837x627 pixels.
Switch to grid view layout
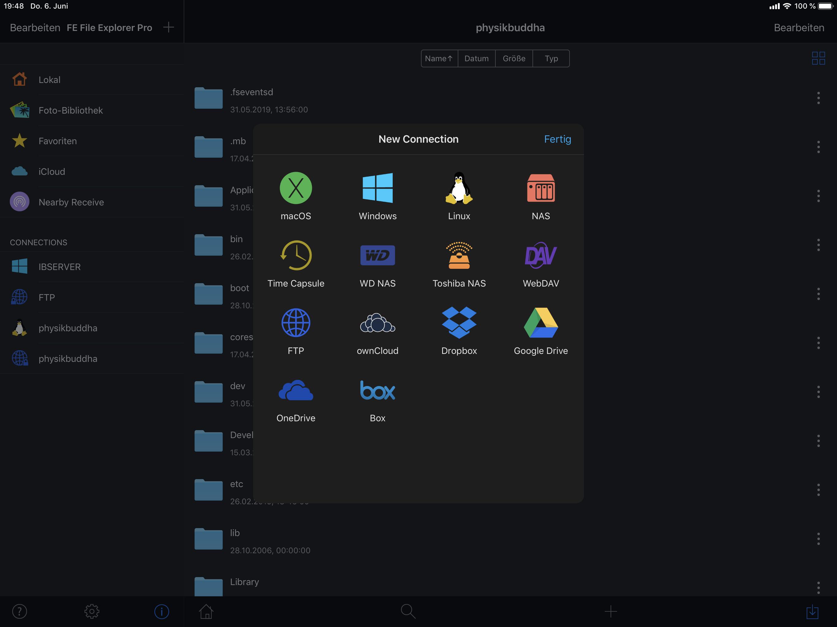(818, 58)
